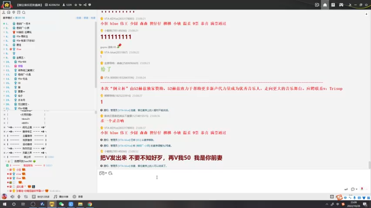Click into the chat message input field
Screen dimensions: 371x208
[x=233, y=181]
